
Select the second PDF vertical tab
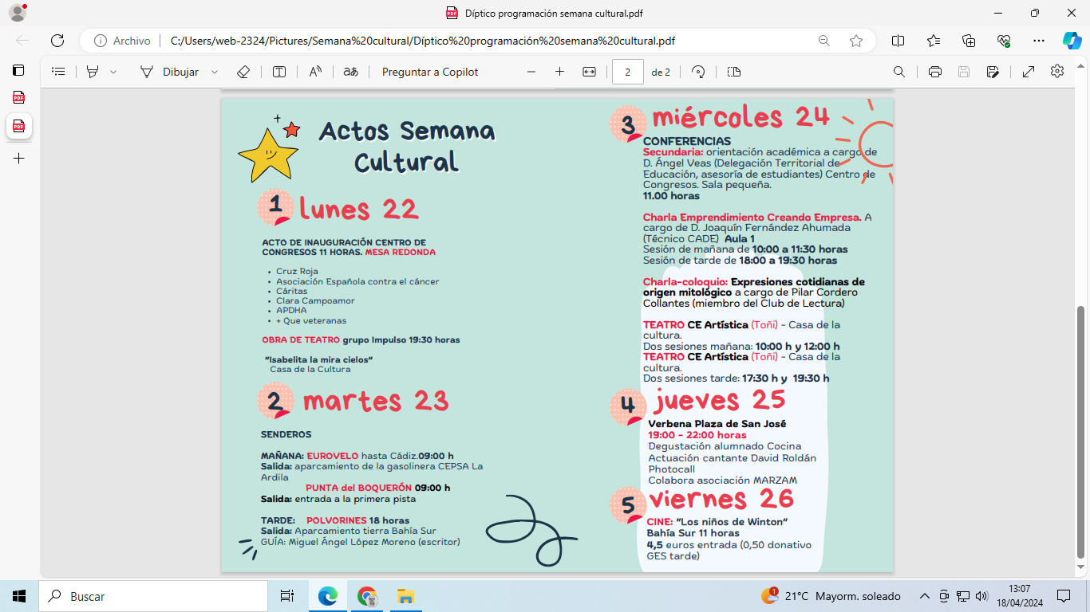coord(18,127)
